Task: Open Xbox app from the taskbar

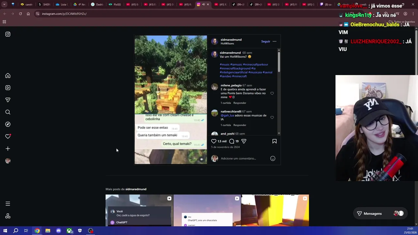Action: click(69, 231)
